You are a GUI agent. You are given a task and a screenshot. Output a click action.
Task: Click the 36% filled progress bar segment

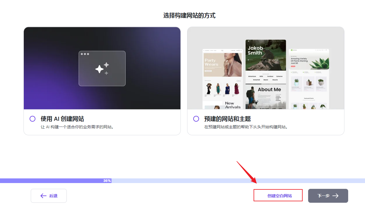tap(55, 181)
